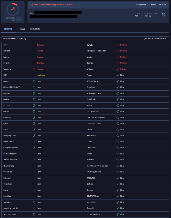
Task: Click Fortinet's Phishing warning icon
Action: click(34, 57)
